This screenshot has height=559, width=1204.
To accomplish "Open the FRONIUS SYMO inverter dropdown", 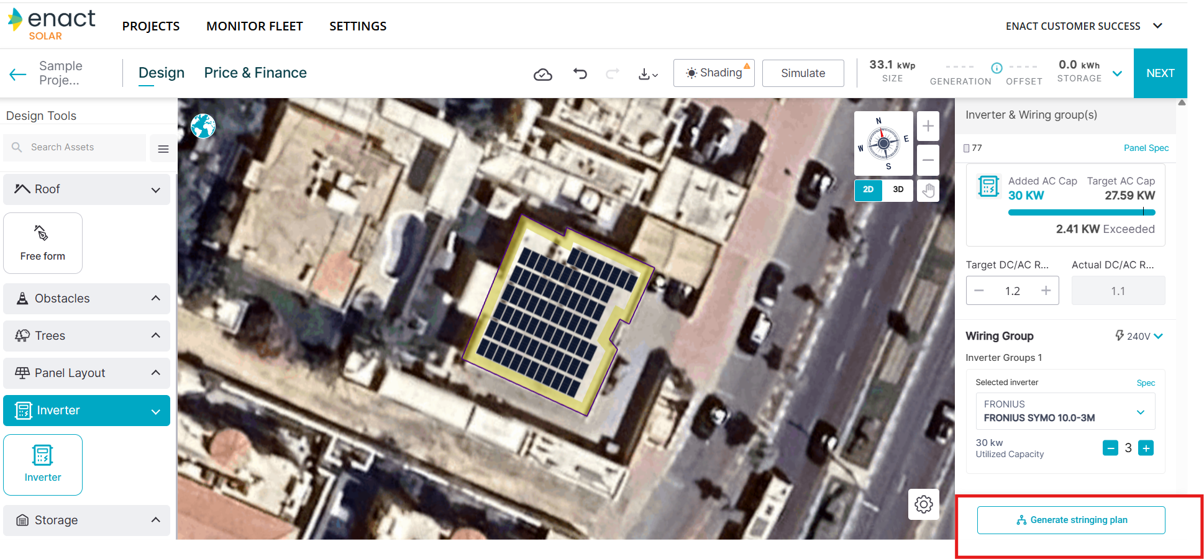I will (x=1065, y=411).
